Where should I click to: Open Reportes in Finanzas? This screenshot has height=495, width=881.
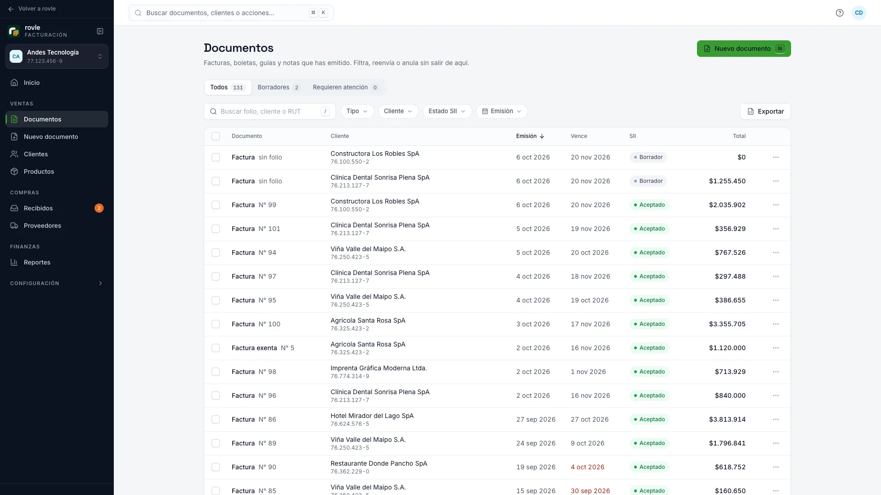click(57, 262)
